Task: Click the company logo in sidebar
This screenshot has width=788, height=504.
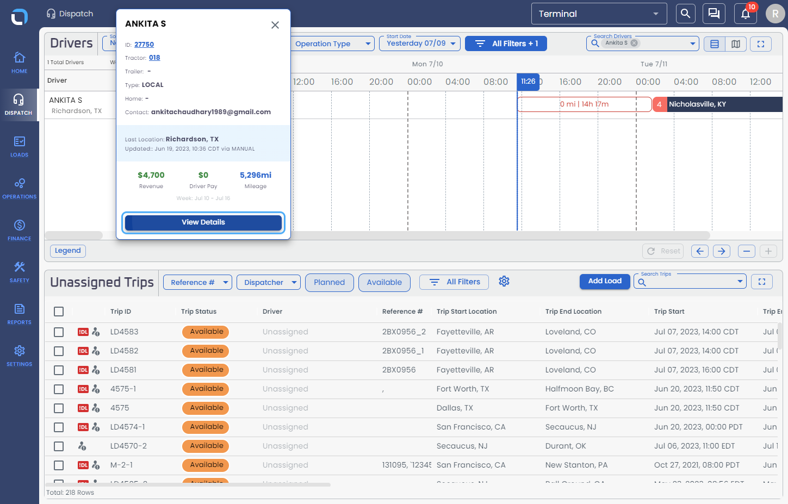Action: click(19, 17)
